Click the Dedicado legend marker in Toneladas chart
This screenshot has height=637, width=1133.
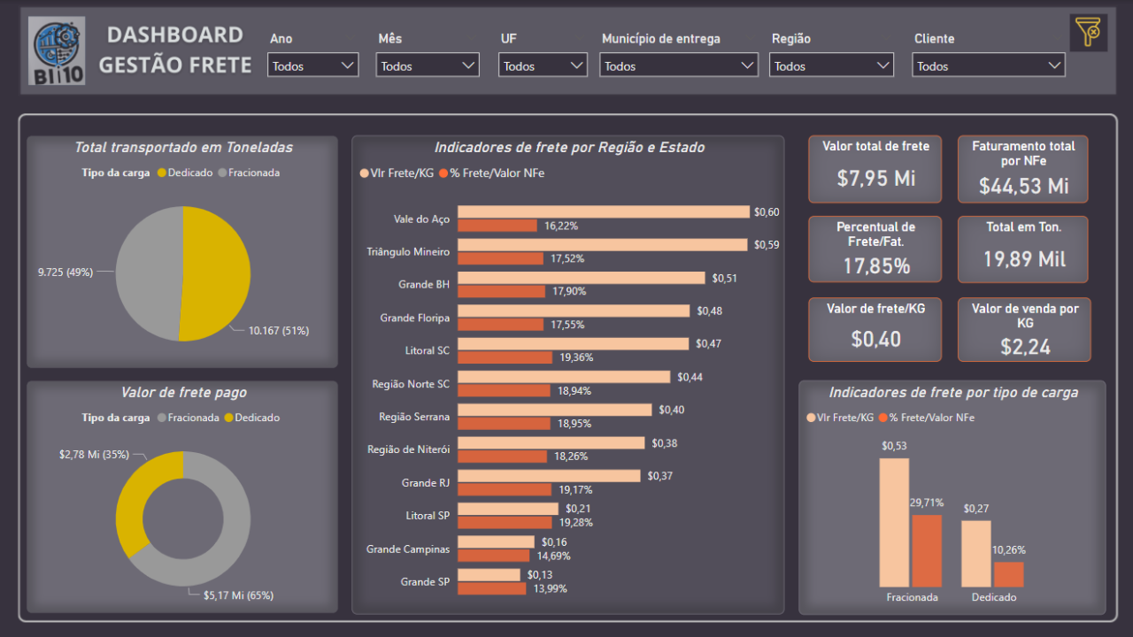(162, 173)
